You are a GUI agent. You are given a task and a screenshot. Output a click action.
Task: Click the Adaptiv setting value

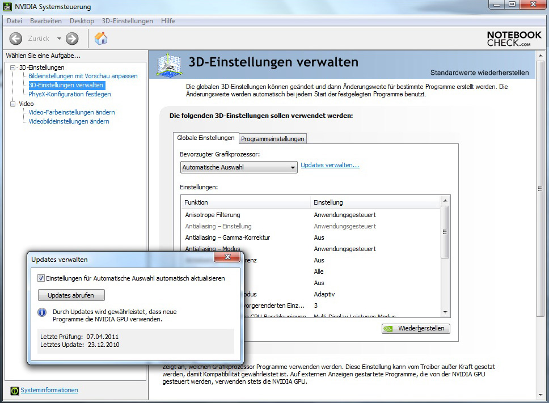[324, 294]
